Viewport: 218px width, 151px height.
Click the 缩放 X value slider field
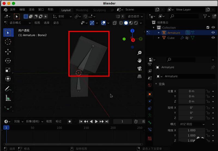coord(192,130)
